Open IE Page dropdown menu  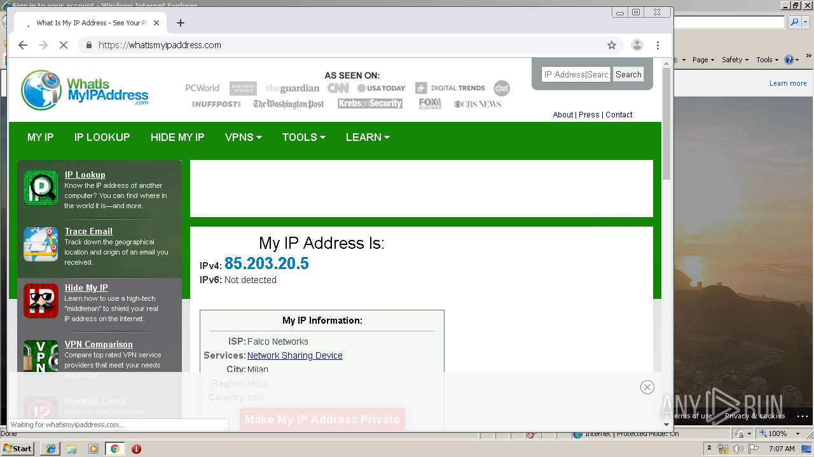(x=703, y=60)
